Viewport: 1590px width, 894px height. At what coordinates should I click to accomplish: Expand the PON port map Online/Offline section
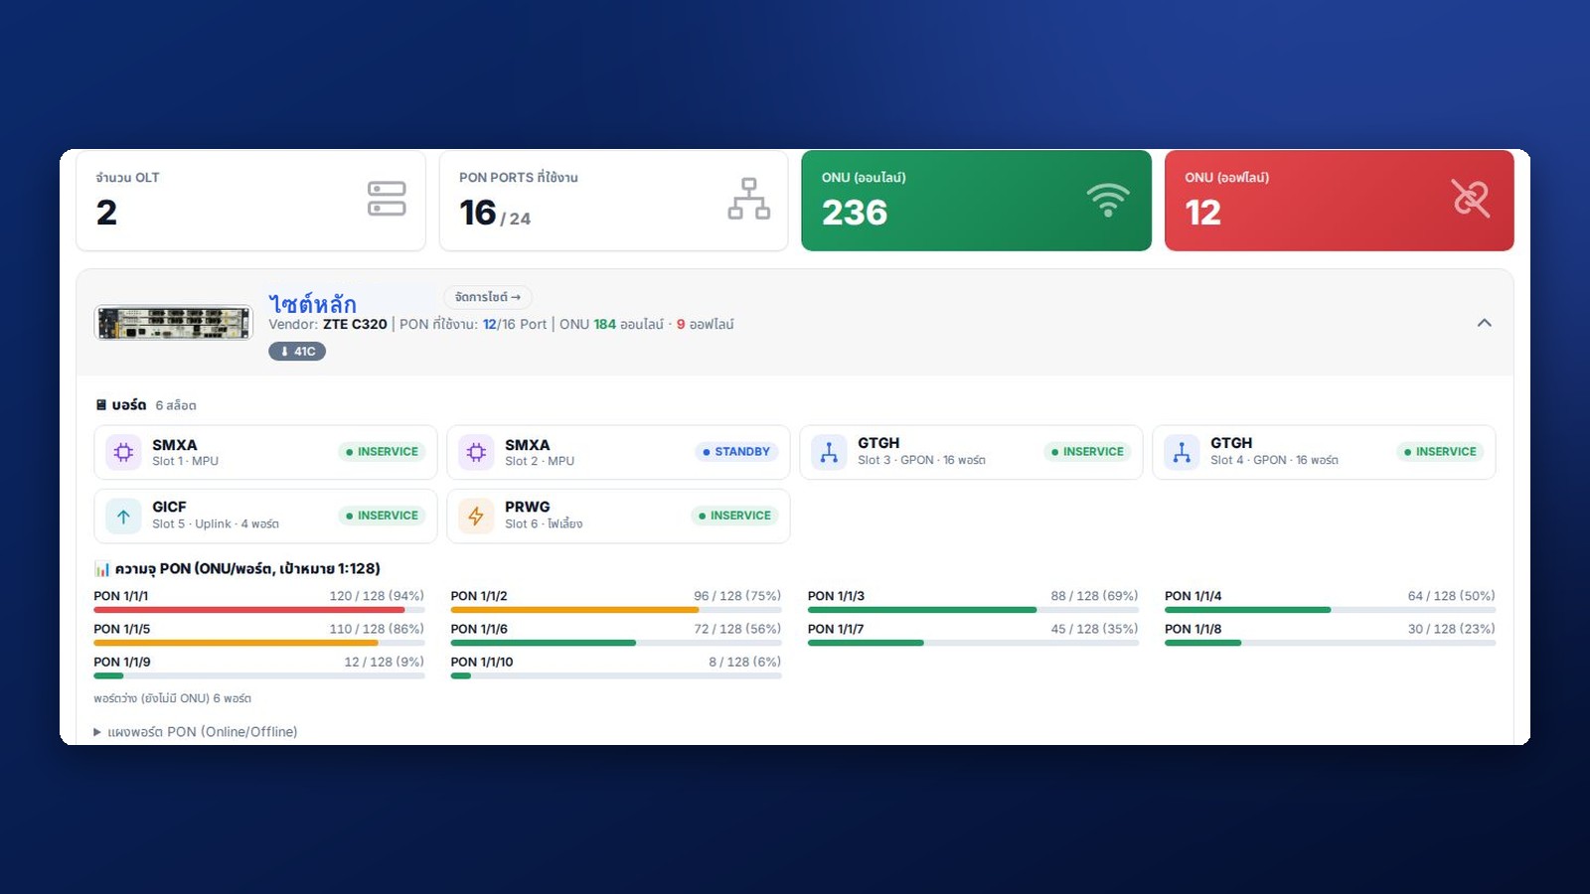196,732
